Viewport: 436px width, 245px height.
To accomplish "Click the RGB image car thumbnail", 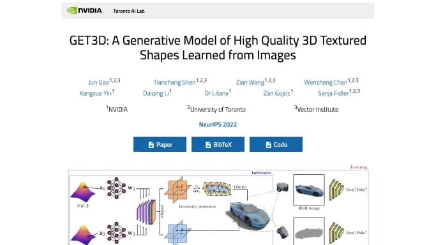I will (x=309, y=189).
